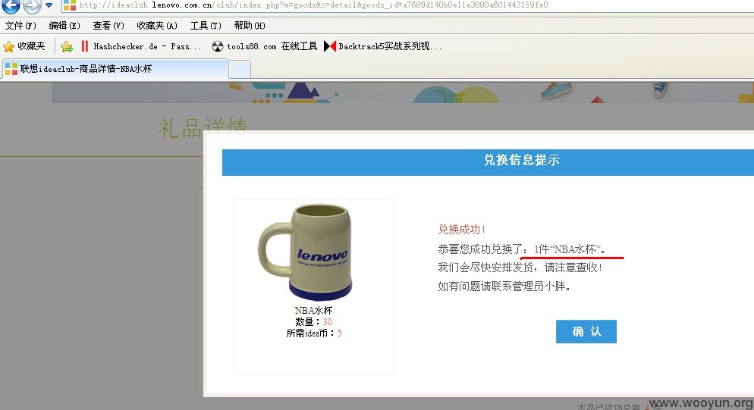Go forward with the browser forward arrow
This screenshot has width=754, height=410.
32,6
